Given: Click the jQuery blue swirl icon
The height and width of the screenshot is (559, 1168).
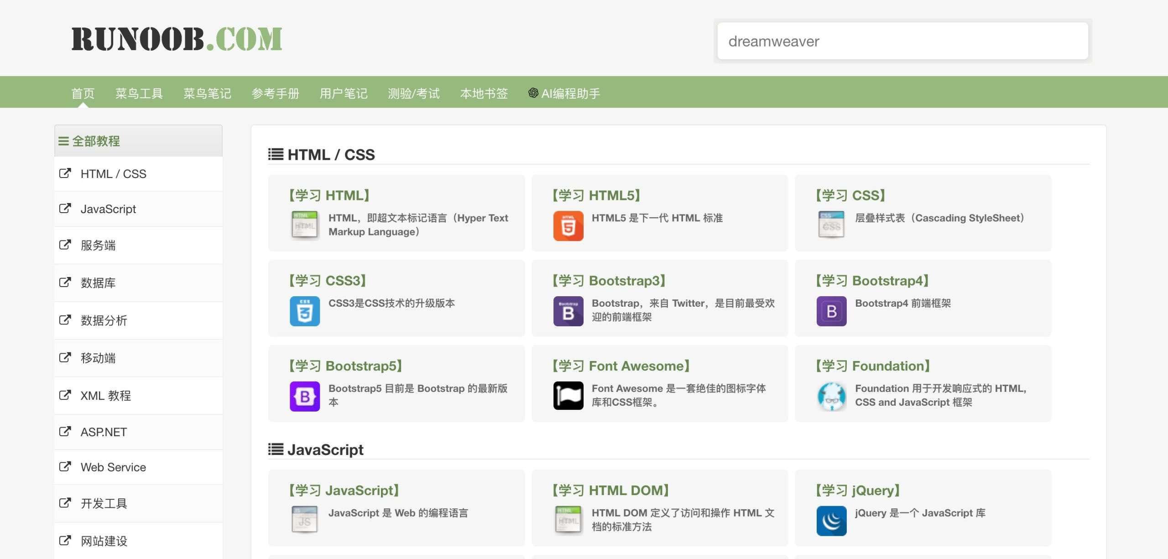Looking at the screenshot, I should coord(831,521).
